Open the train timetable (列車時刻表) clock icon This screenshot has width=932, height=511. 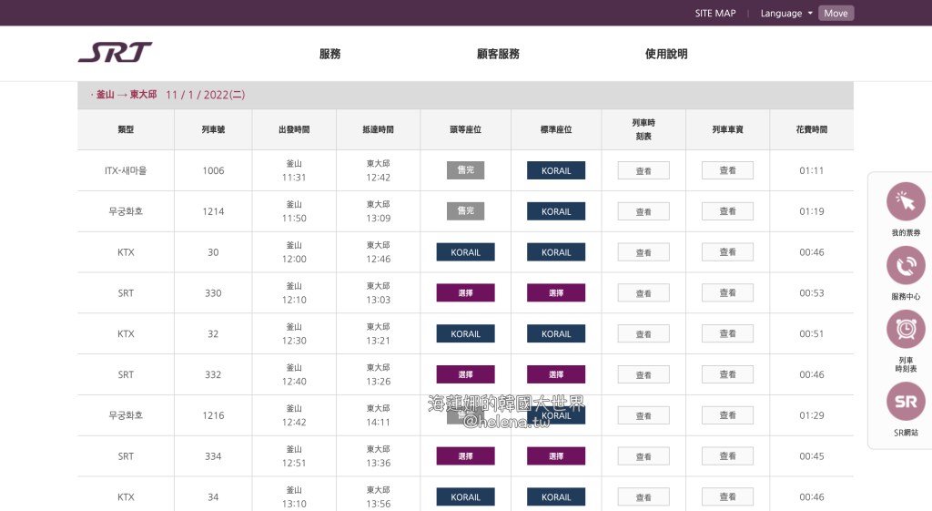[905, 330]
